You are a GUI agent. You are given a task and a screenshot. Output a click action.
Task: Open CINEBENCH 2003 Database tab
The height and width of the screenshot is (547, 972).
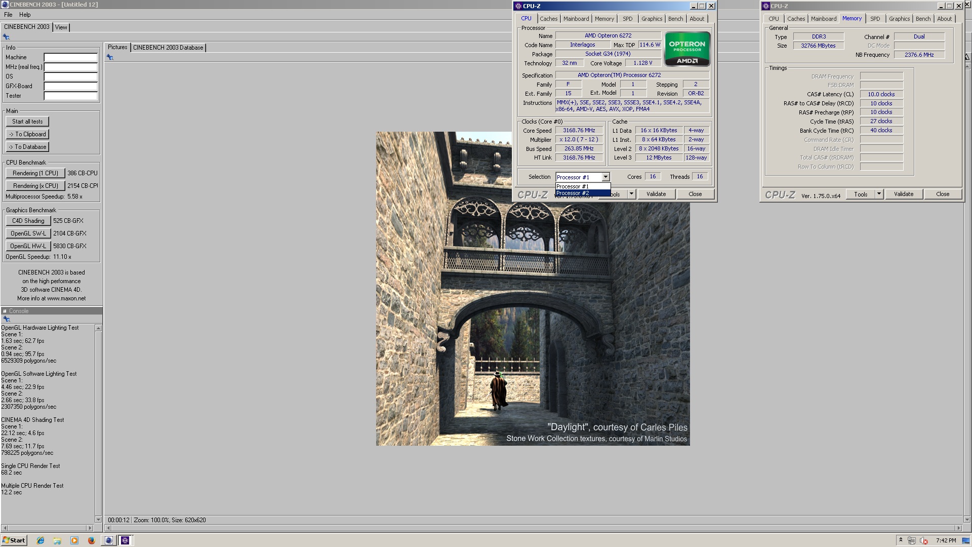pyautogui.click(x=168, y=48)
